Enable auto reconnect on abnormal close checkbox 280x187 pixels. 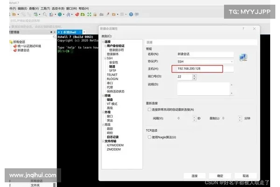coord(149,109)
